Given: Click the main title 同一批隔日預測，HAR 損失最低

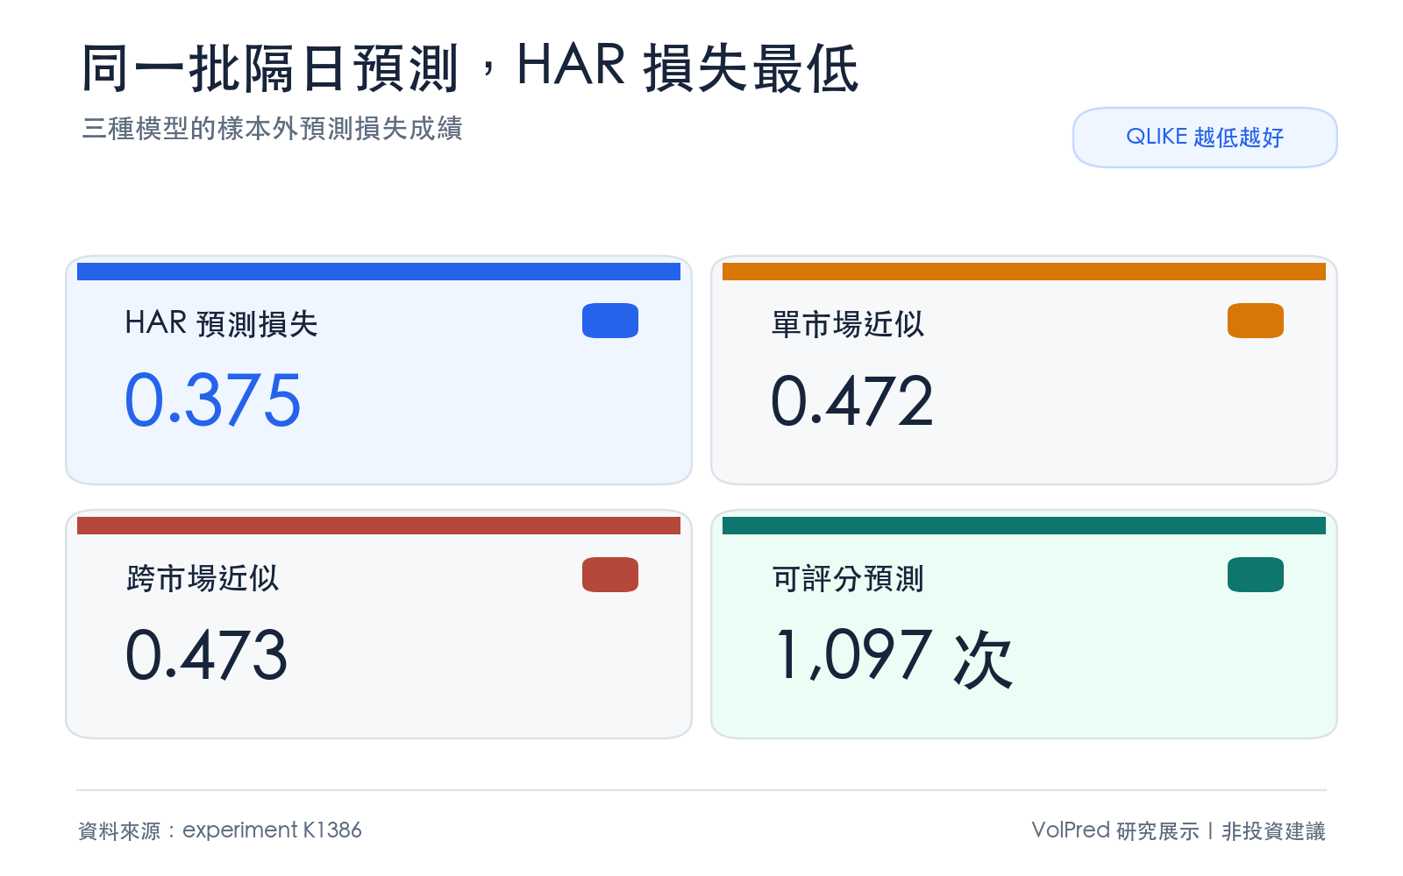Looking at the screenshot, I should [x=470, y=67].
